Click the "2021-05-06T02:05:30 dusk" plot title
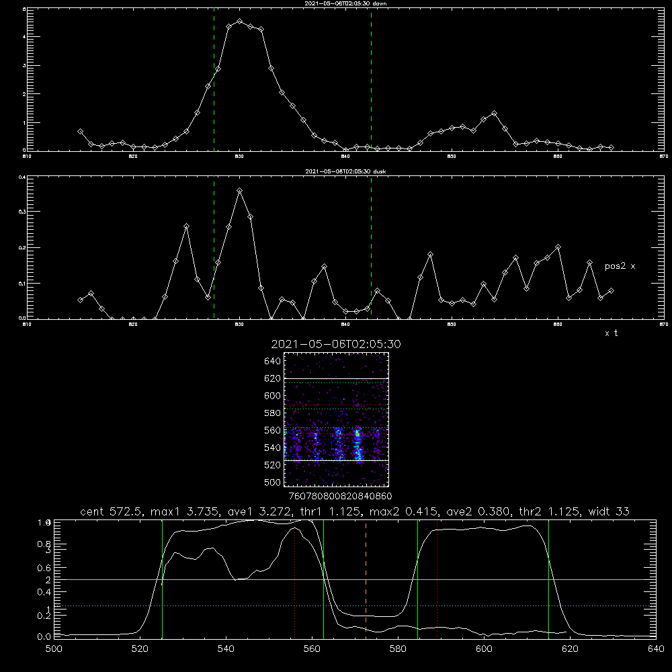This screenshot has width=672, height=672. 345,171
